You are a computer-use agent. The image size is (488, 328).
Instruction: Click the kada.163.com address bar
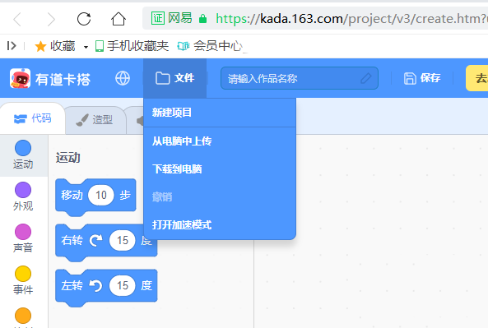click(315, 19)
